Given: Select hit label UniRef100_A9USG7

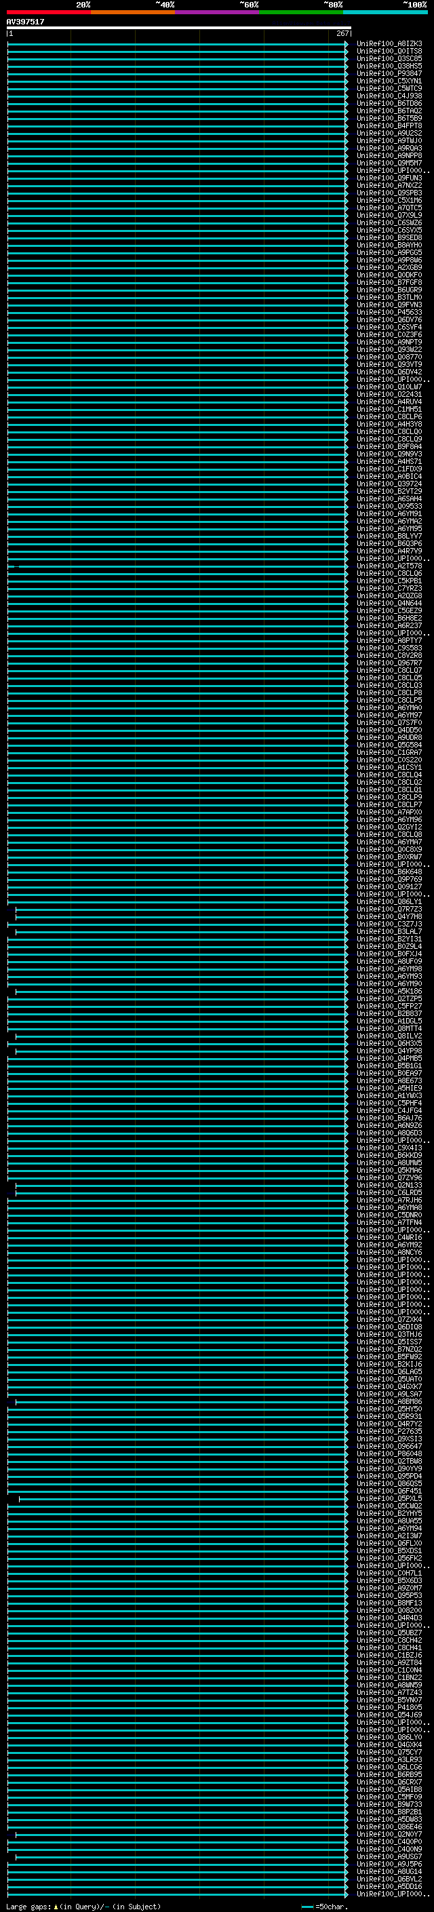Looking at the screenshot, I should click(389, 1857).
